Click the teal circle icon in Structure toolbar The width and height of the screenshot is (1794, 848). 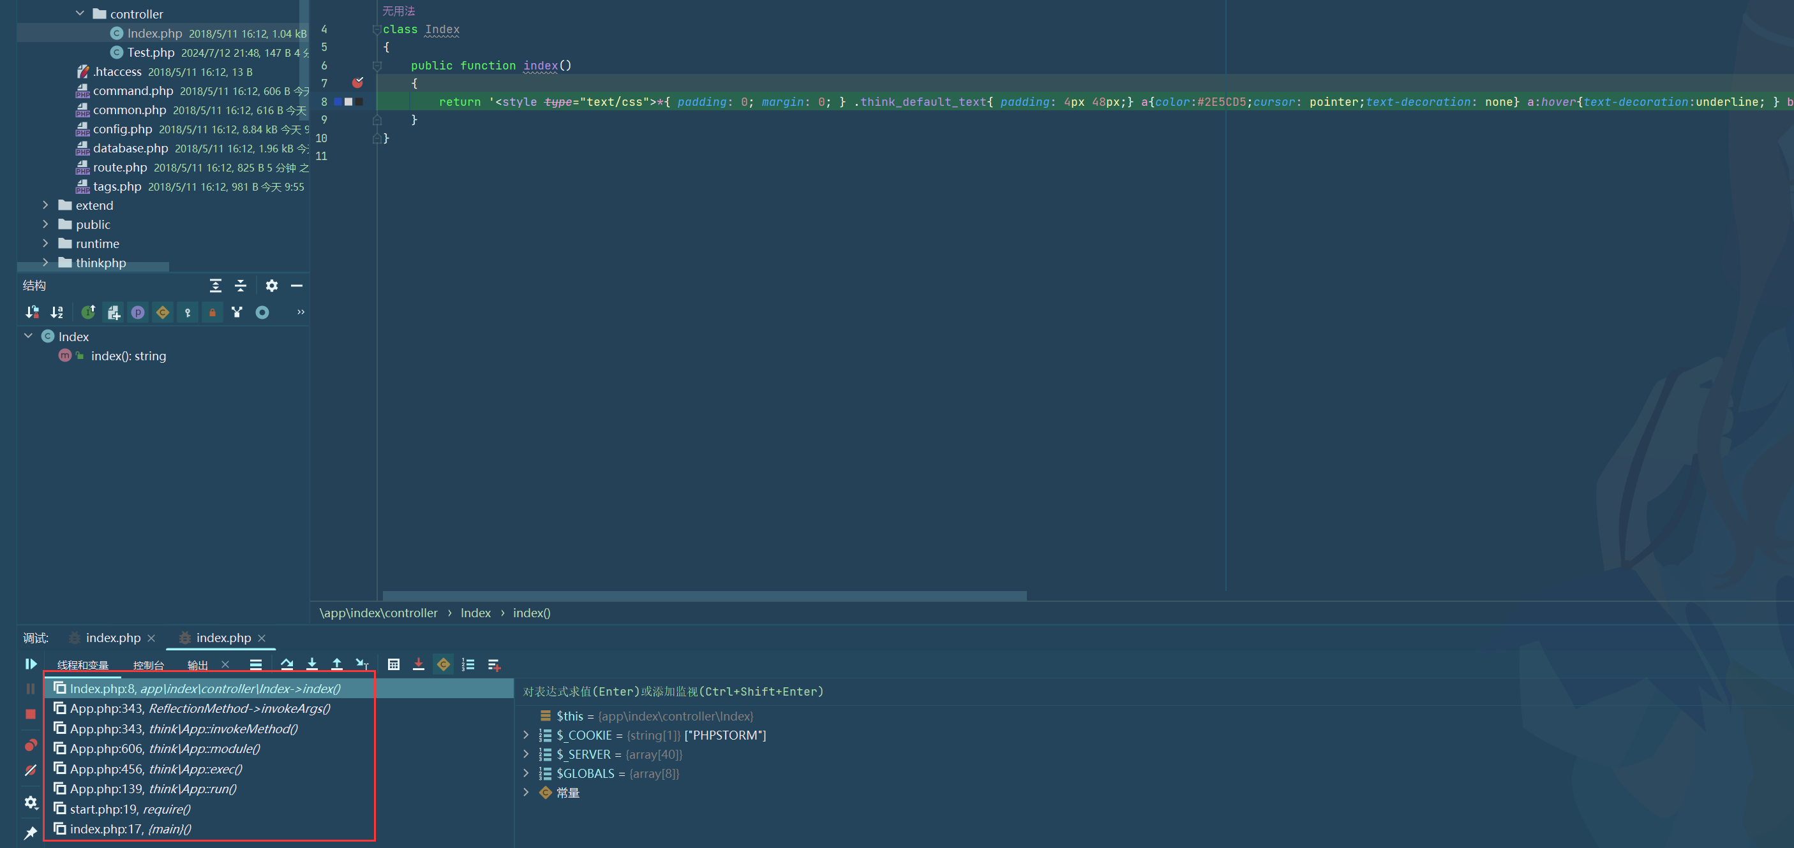[x=262, y=312]
